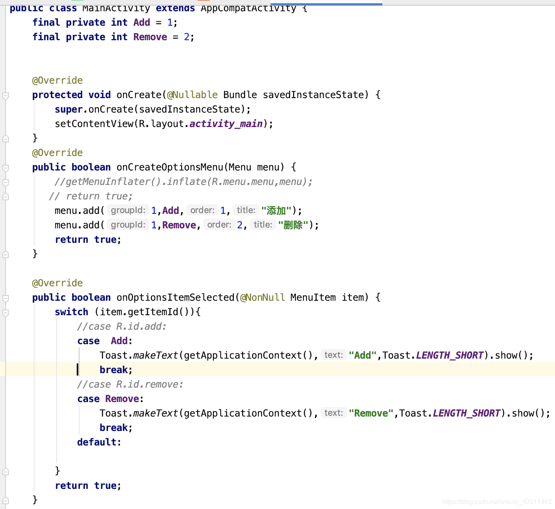Click the 'break' on the highlighted caret line
This screenshot has height=509, width=555.
point(114,370)
